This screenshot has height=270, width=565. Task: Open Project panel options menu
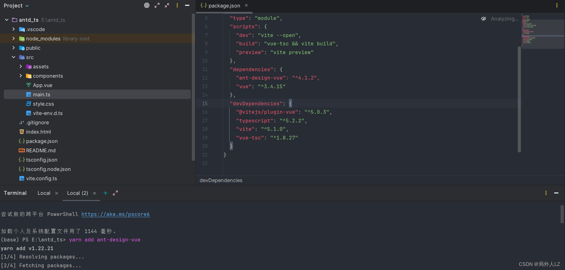point(177,5)
